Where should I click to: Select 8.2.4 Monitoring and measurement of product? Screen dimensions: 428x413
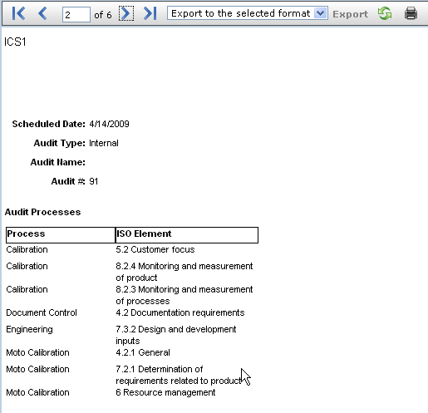[184, 272]
